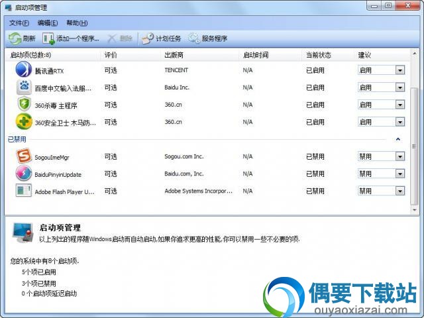Open suggestion dropdown for SogouImeMgr
This screenshot has width=424, height=318.
(400, 156)
